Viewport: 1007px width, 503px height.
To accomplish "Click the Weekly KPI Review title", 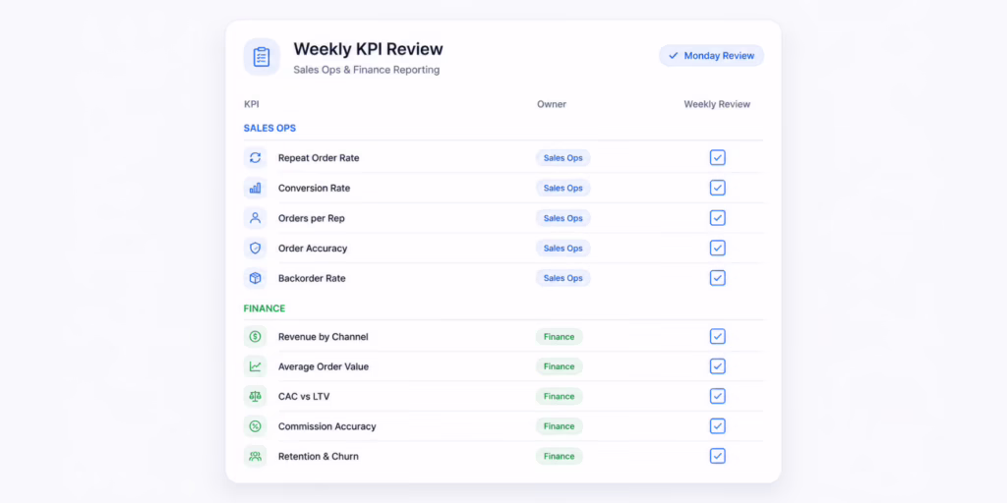I will (x=368, y=49).
